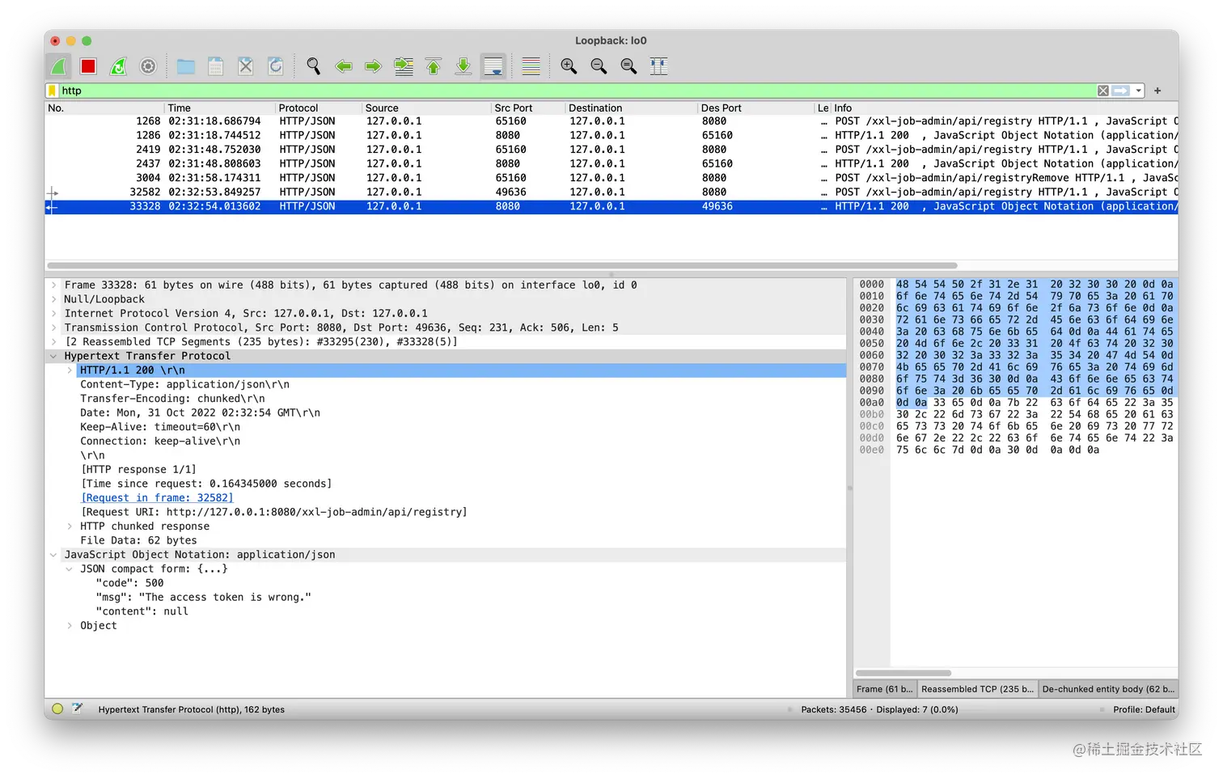Image resolution: width=1223 pixels, height=778 pixels.
Task: Follow the Request in frame: 32582 link
Action: 157,498
